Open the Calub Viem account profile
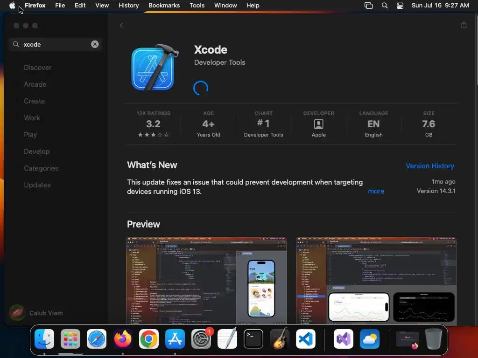 click(x=36, y=313)
